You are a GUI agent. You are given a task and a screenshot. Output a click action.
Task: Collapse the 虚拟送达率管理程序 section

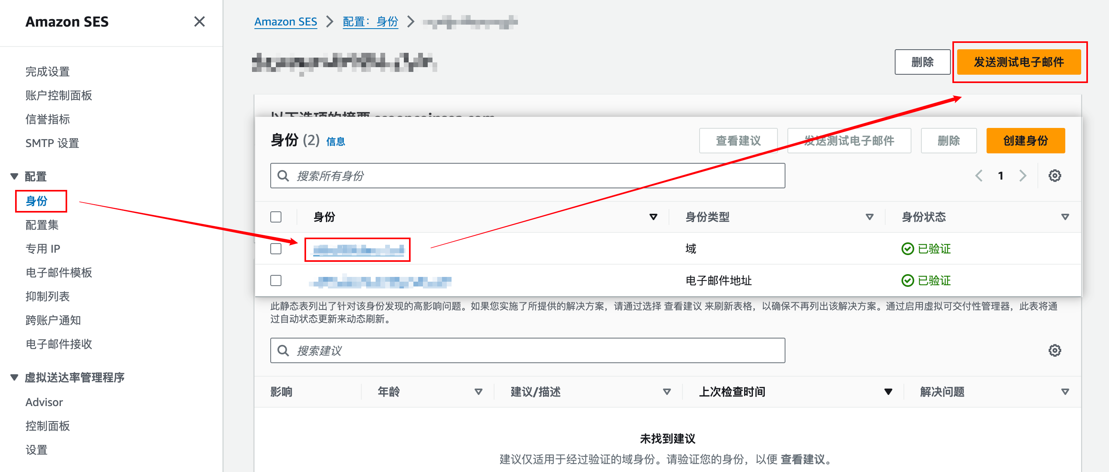(14, 377)
